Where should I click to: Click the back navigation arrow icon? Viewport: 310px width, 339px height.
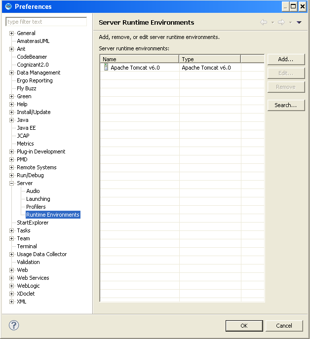click(264, 22)
